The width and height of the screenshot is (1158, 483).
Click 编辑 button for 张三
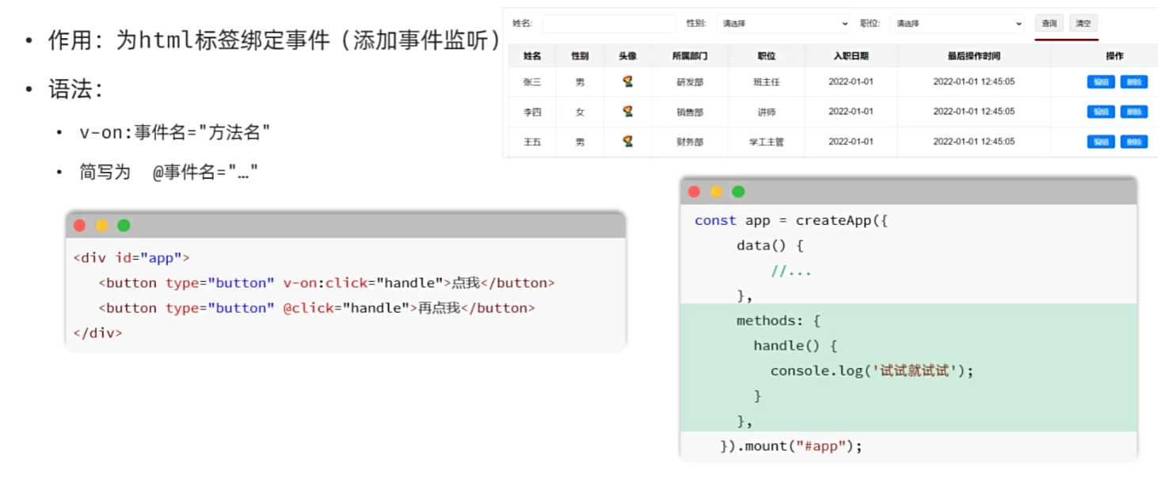point(1100,82)
